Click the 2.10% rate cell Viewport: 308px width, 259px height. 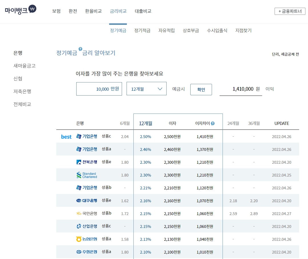pyautogui.click(x=145, y=252)
